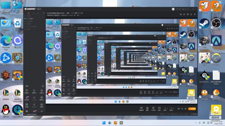Select the Battle.net desktop shortcut

click(x=6, y=59)
